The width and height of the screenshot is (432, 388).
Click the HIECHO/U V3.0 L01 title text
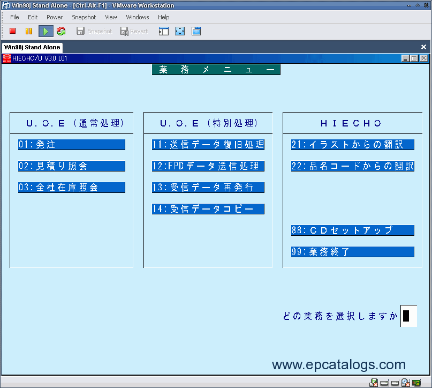pyautogui.click(x=40, y=58)
